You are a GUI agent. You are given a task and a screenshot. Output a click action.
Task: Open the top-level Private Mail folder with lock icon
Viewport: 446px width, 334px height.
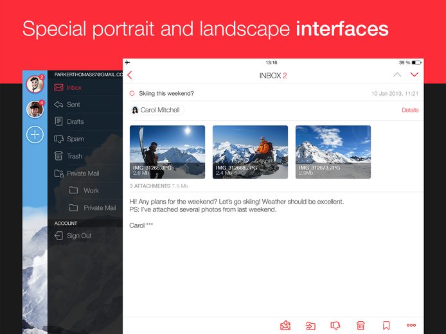coord(85,173)
